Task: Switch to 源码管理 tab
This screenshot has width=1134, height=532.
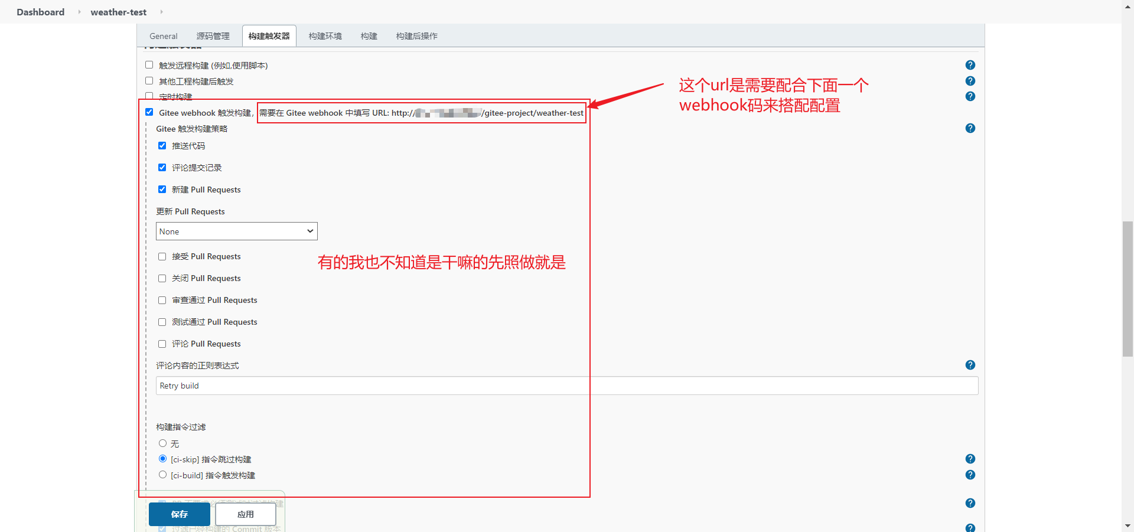Action: pos(213,36)
